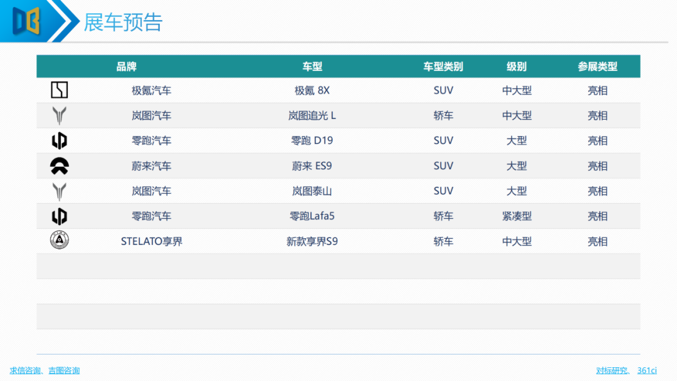
Task: Click 轿车 in the 新款享界S9 row
Action: click(443, 241)
